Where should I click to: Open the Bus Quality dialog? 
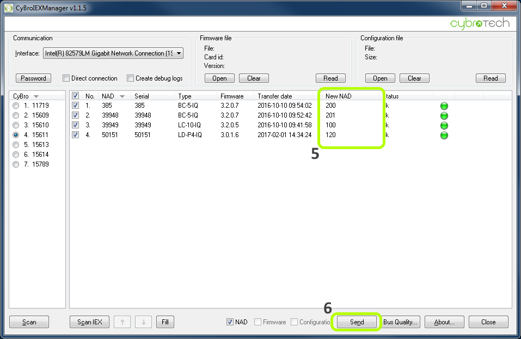pyautogui.click(x=400, y=322)
